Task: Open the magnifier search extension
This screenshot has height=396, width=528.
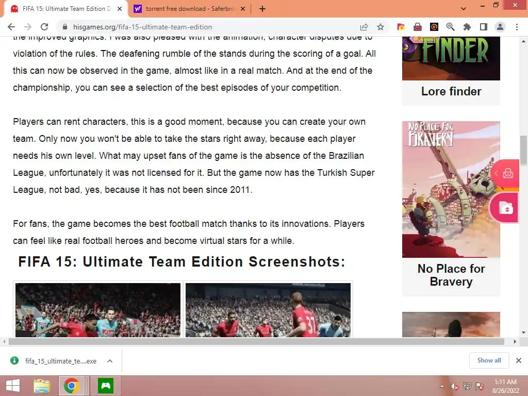Action: 451,27
